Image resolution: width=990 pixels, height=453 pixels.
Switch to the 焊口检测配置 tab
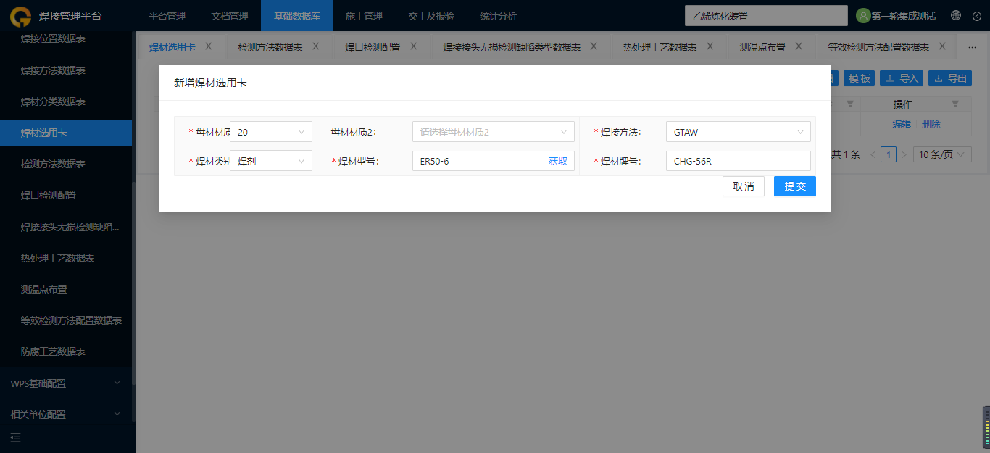point(373,47)
